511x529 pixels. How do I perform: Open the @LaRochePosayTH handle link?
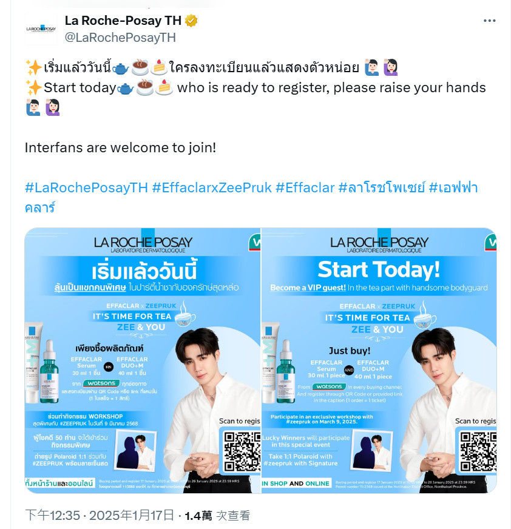coord(120,38)
